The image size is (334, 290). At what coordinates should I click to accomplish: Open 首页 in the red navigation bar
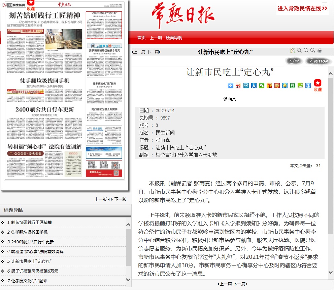141,38
